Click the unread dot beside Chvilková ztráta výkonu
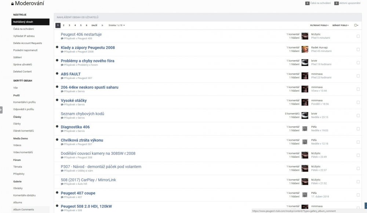 (57, 140)
